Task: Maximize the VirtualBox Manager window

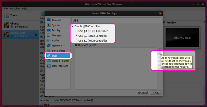Action: [x=198, y=4]
